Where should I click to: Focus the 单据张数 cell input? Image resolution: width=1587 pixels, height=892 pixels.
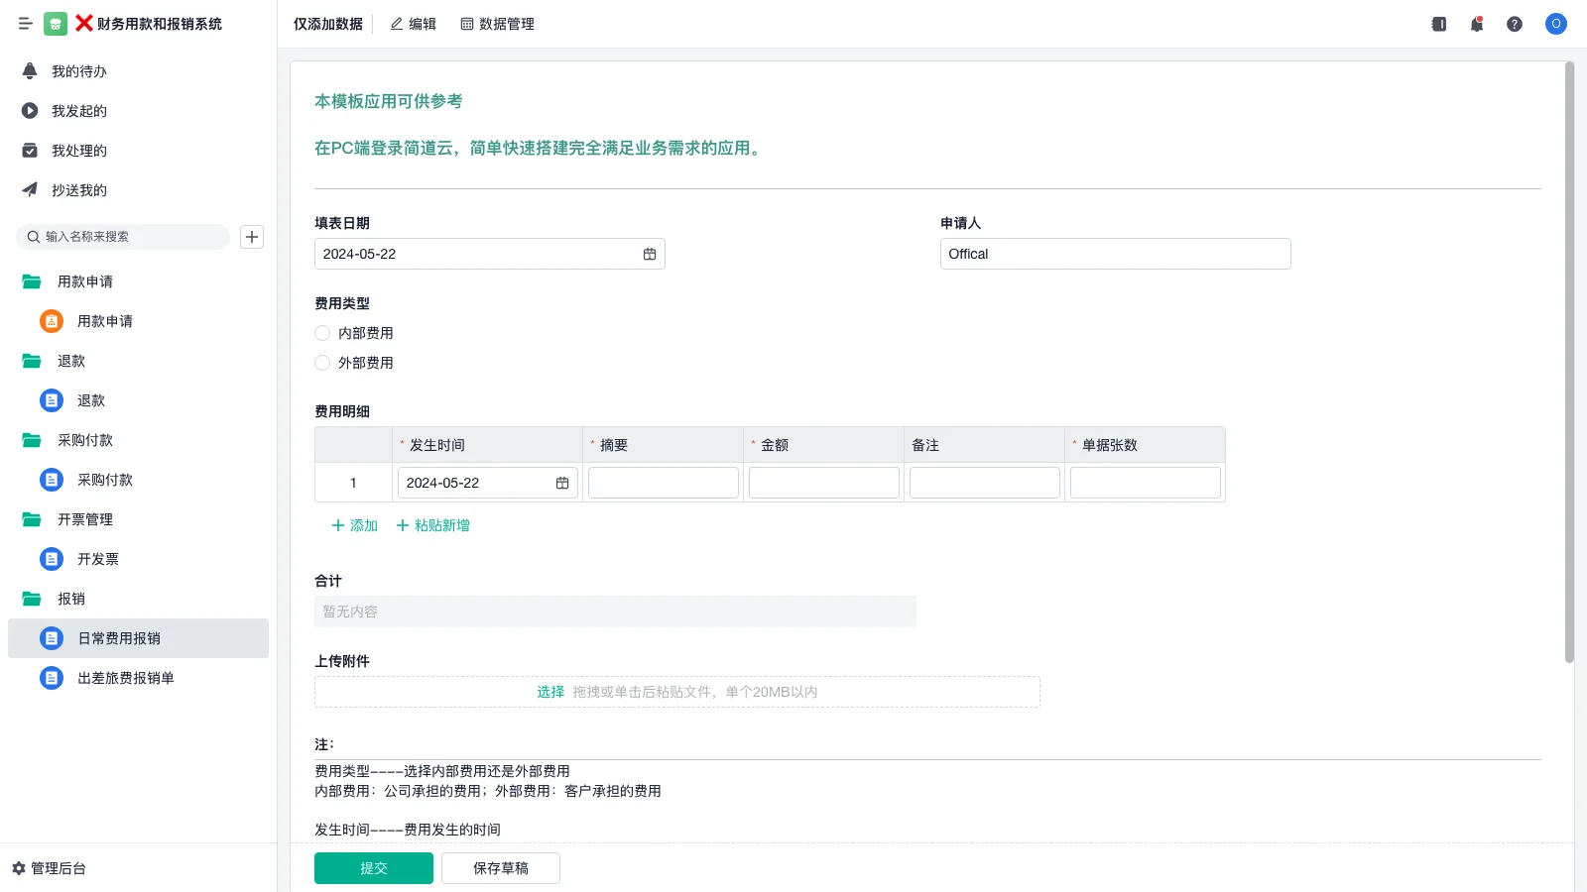[1146, 483]
